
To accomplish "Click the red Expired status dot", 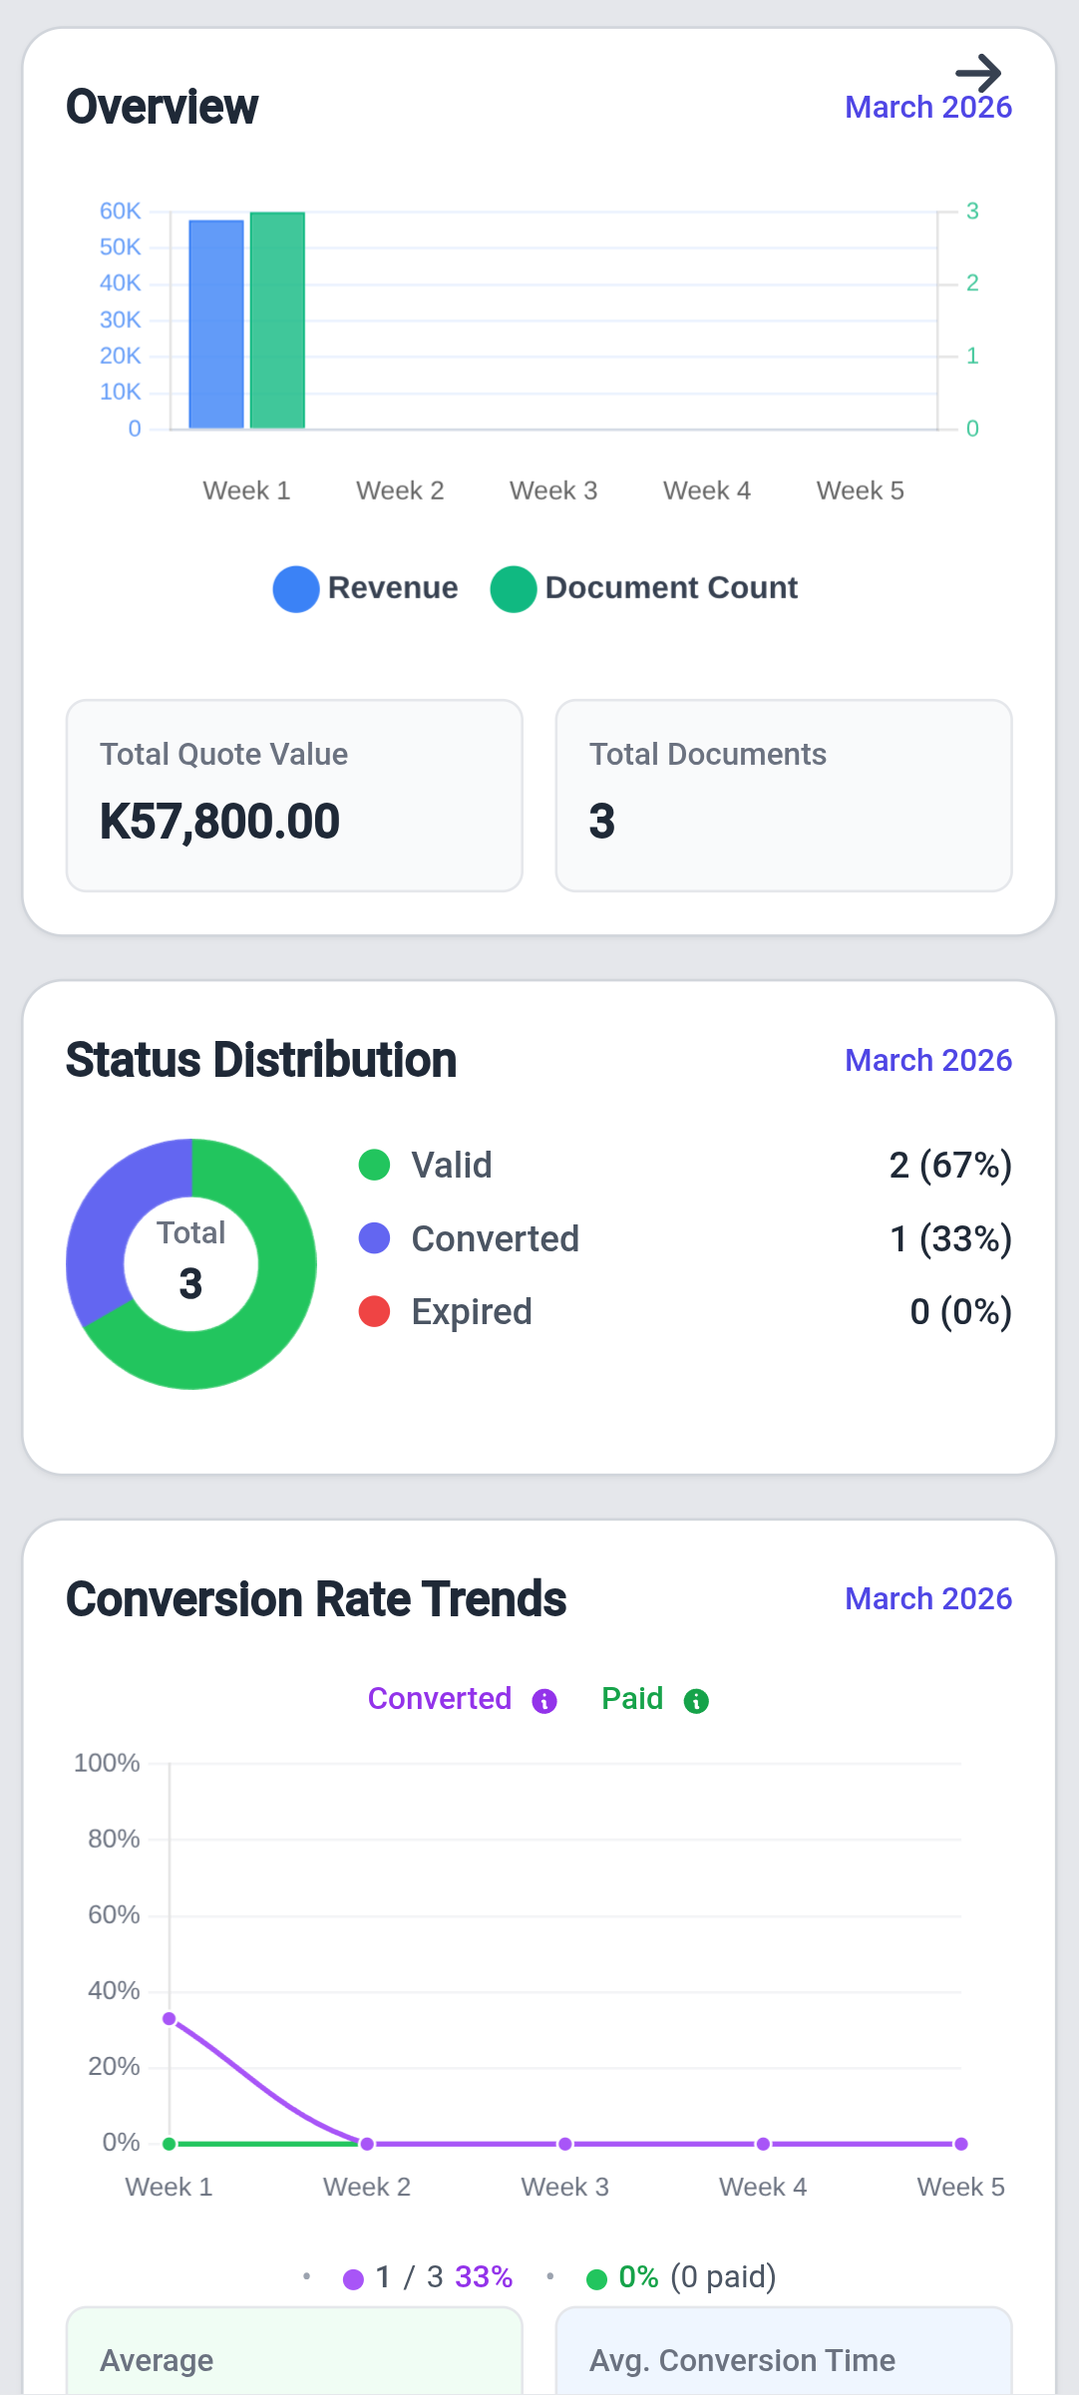I will 374,1311.
